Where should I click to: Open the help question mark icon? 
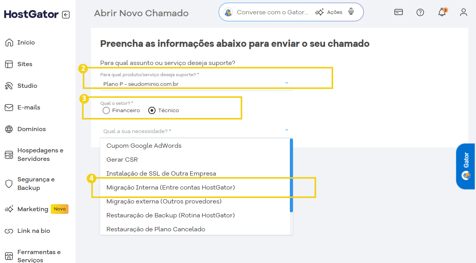click(x=420, y=12)
